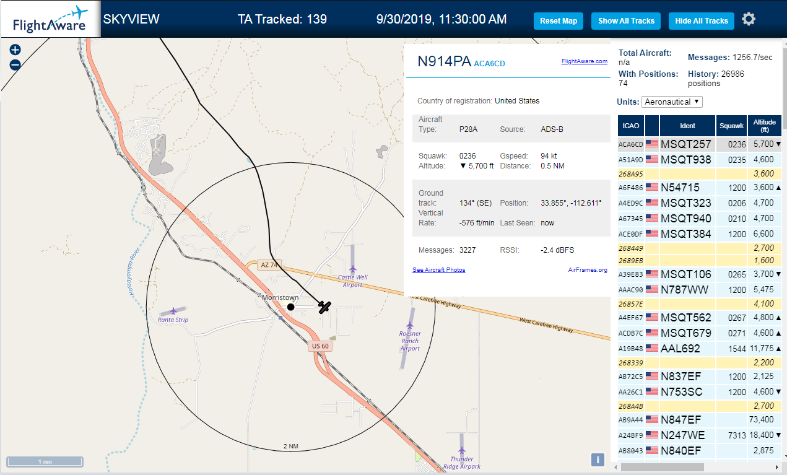Click the US flag in the MSQT938 row
The height and width of the screenshot is (475, 787).
tap(652, 159)
